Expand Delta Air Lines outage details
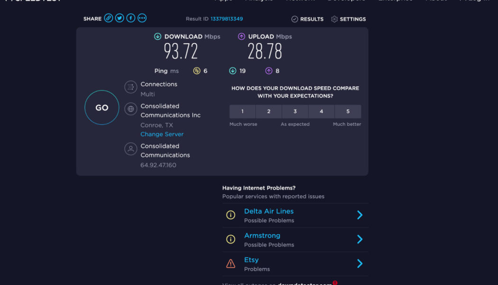 [x=360, y=215]
